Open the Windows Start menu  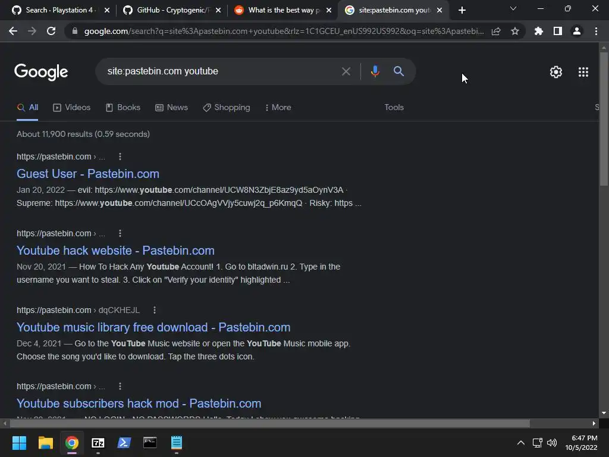pos(19,443)
